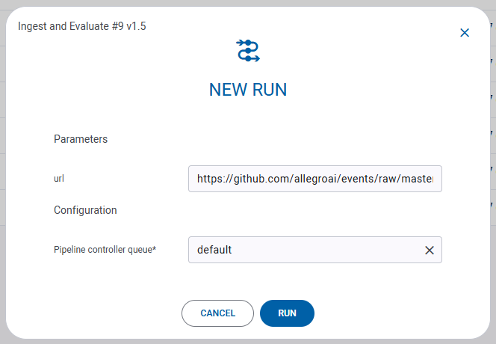
Task: Select the Configuration section label
Action: click(x=85, y=210)
